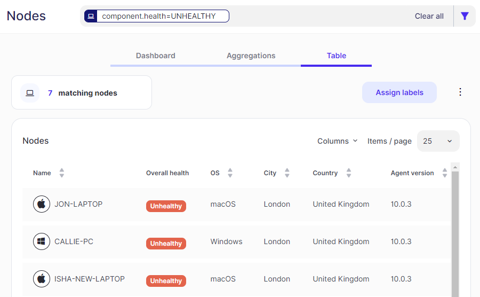Viewport: 480px width, 297px height.
Task: Sort by Agent version column
Action: click(x=445, y=173)
